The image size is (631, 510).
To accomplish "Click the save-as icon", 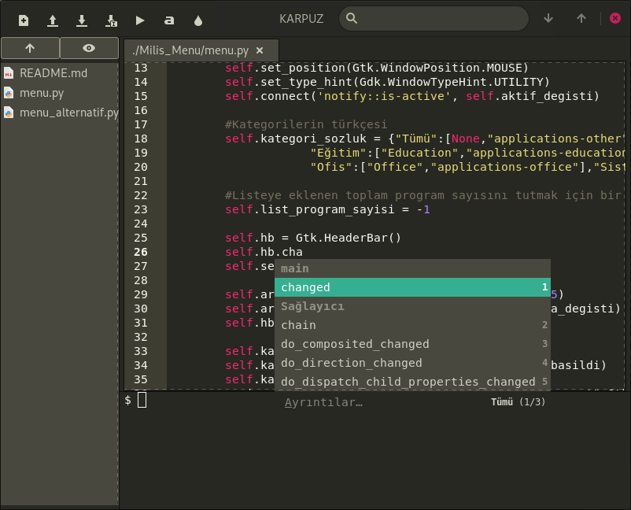I will [111, 20].
